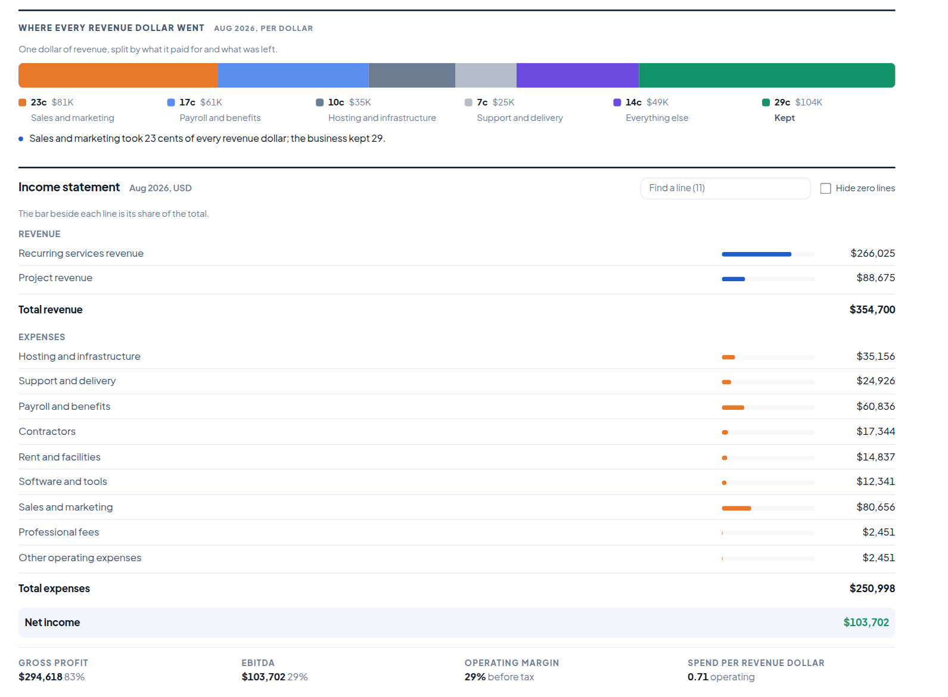Click the blue Payroll and benefits legend swatch
This screenshot has height=697, width=948.
[x=171, y=102]
